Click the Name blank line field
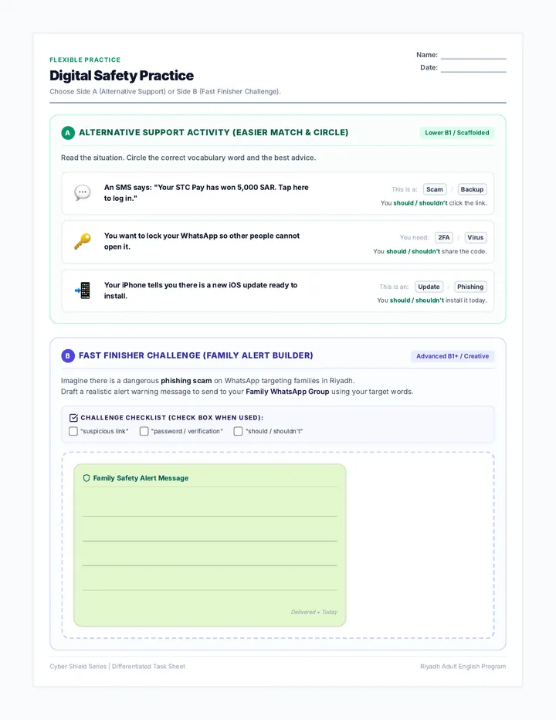 coord(473,55)
